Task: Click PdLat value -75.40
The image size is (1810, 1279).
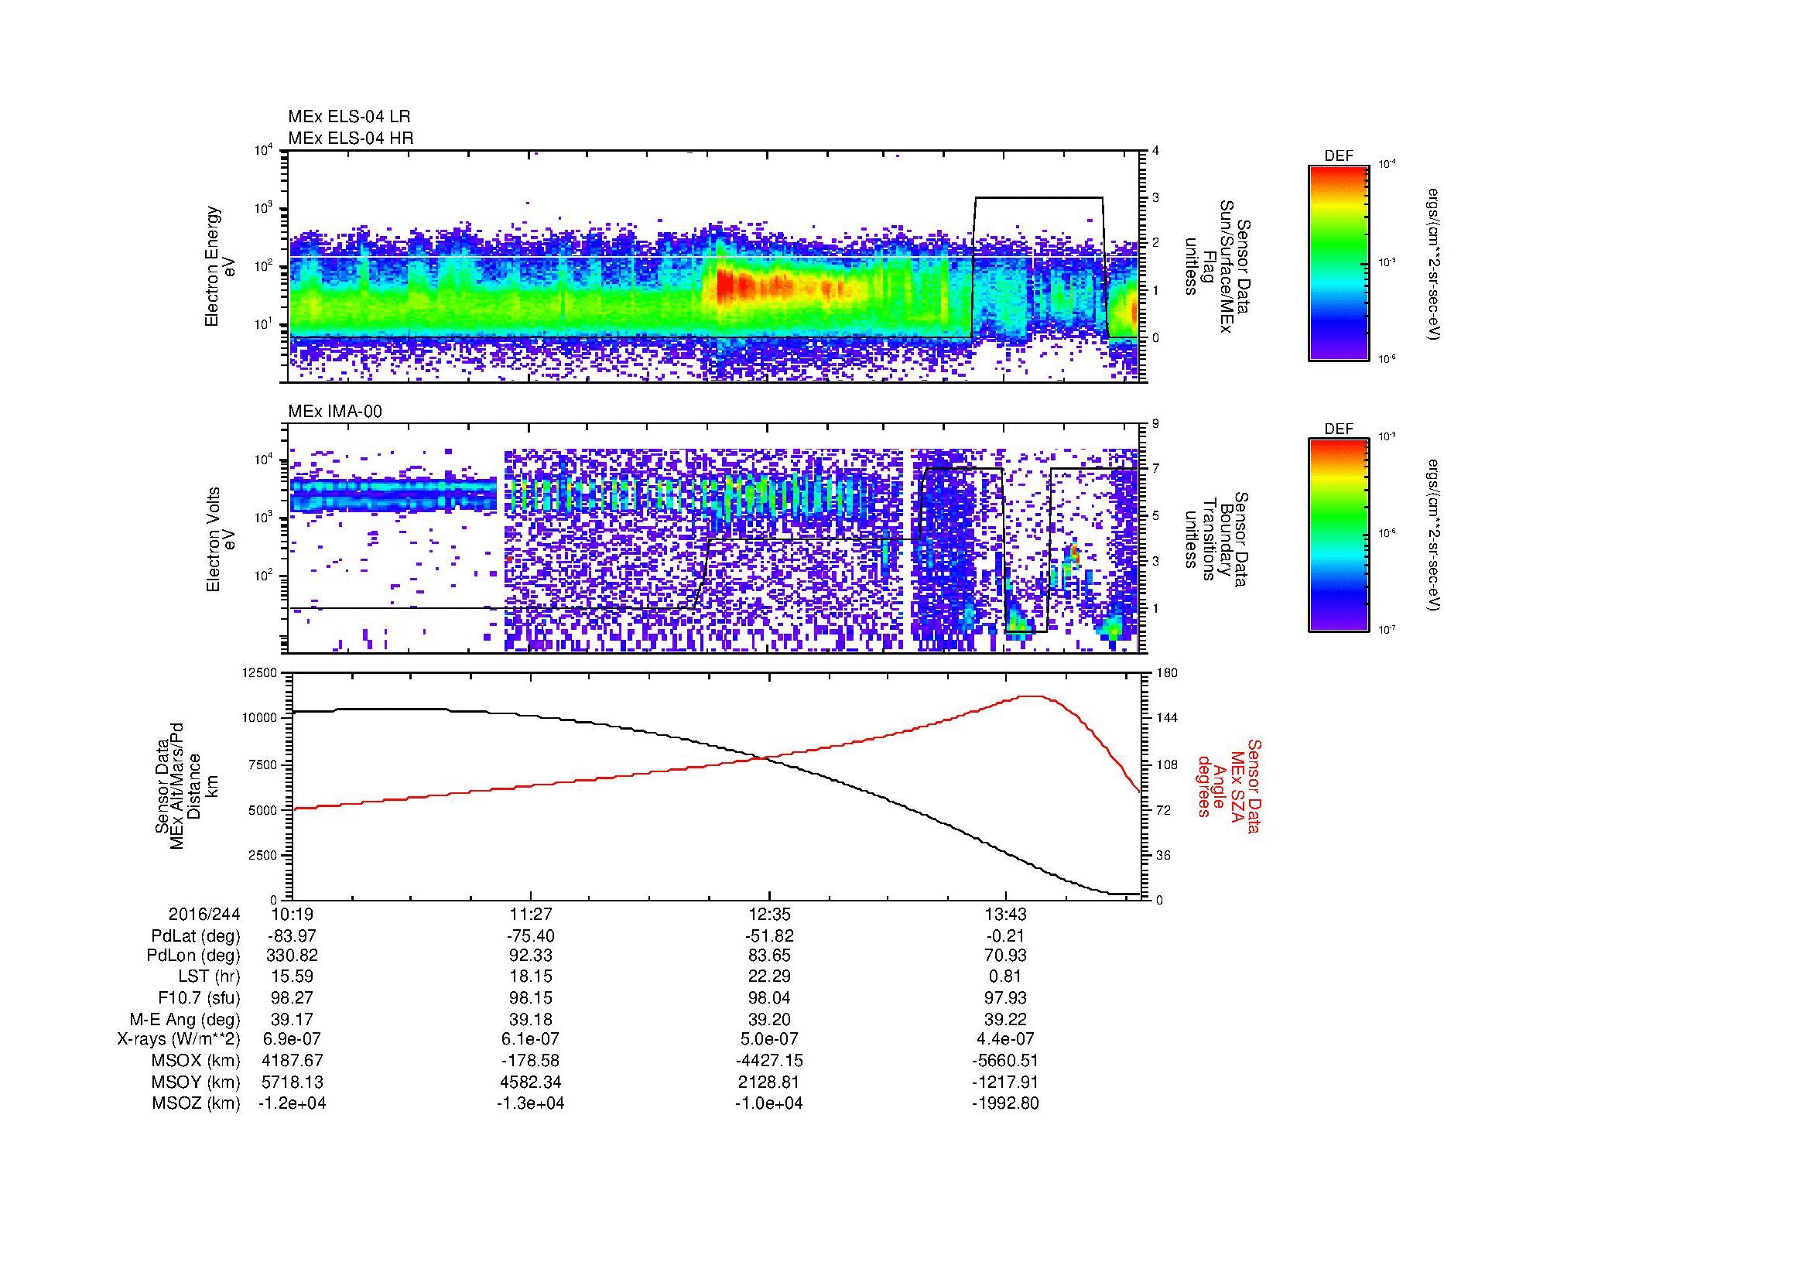Action: (532, 936)
